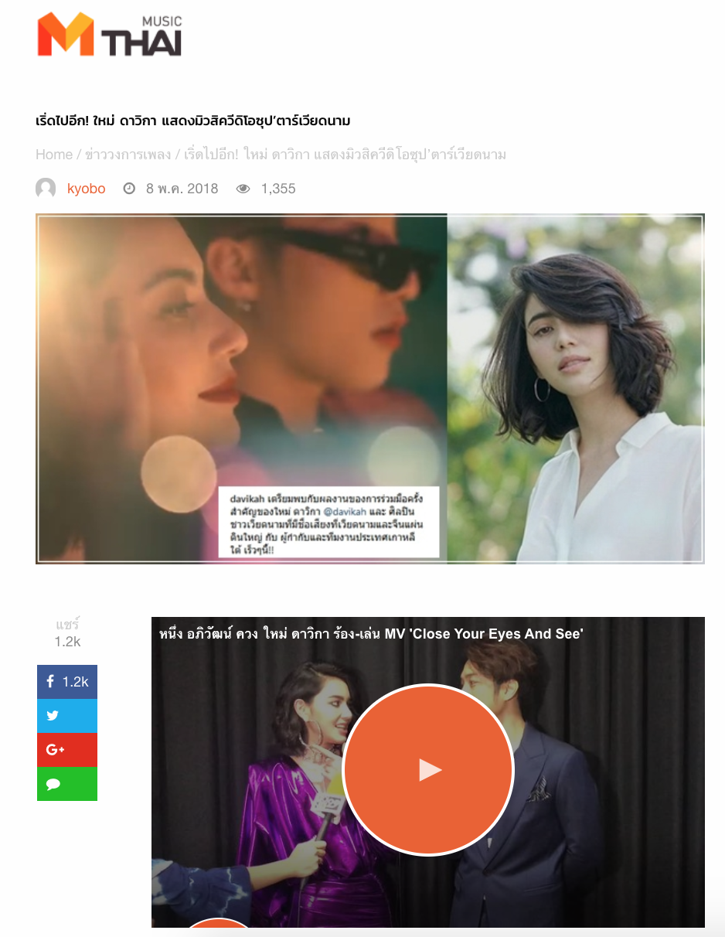The image size is (725, 937).
Task: Open the MThai Music logo
Action: pyautogui.click(x=110, y=36)
